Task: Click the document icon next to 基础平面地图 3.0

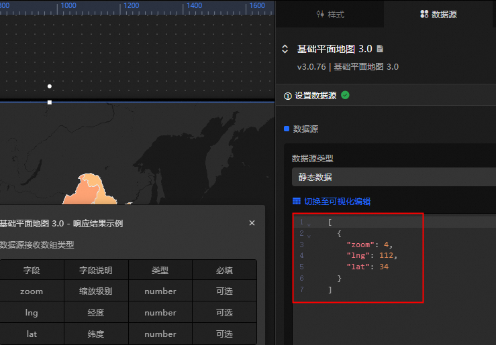Action: point(380,49)
